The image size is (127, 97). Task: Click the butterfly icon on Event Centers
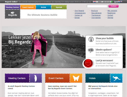coord(76,78)
